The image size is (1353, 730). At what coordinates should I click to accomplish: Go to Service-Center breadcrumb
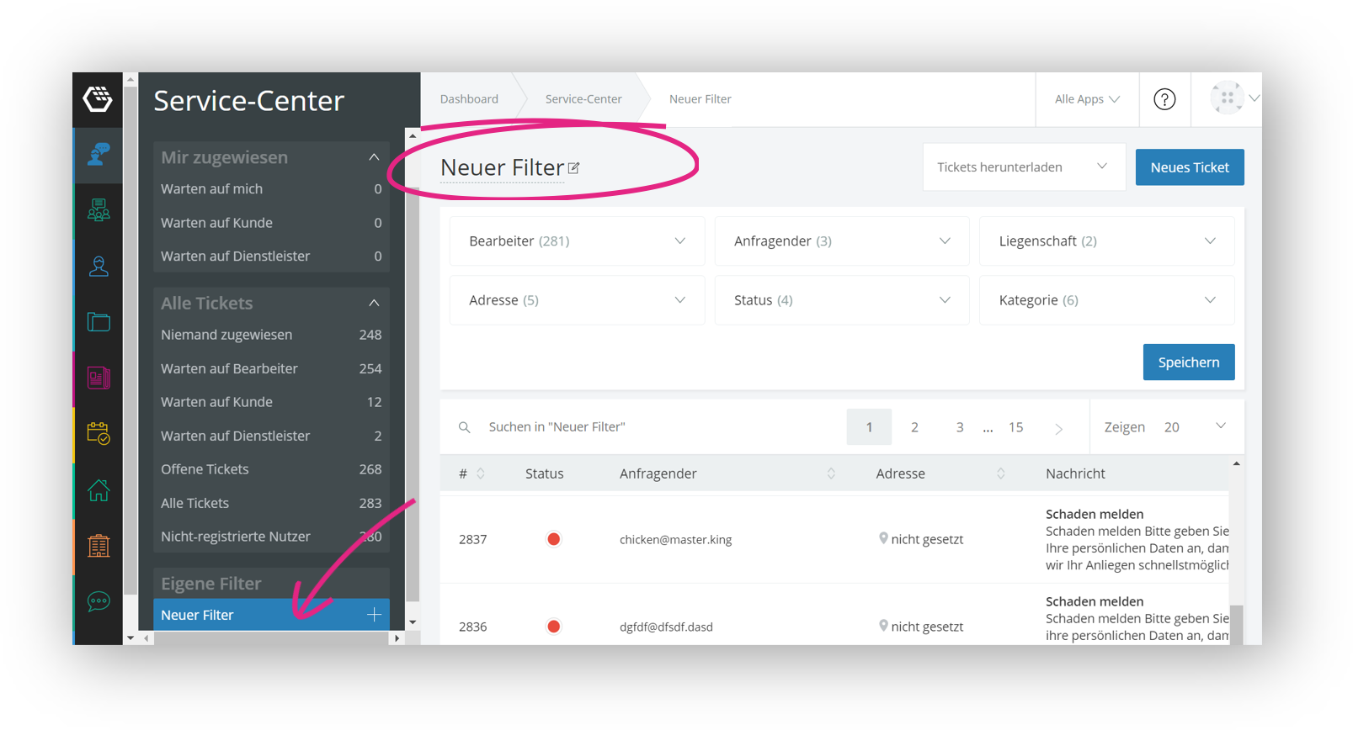[583, 99]
